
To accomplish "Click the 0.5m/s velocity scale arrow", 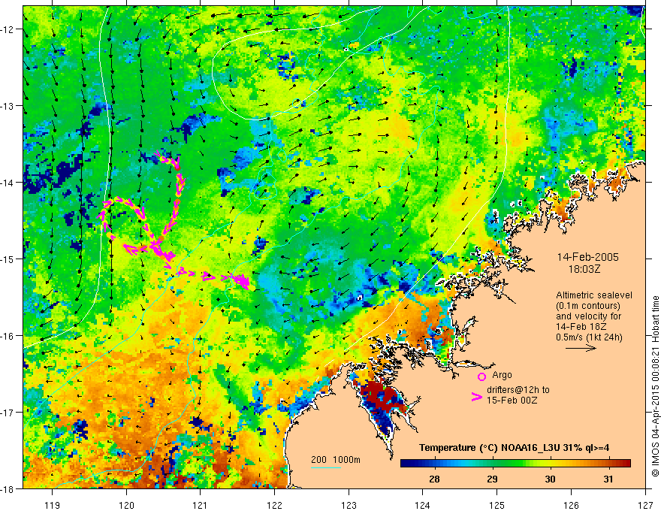I will pos(581,348).
